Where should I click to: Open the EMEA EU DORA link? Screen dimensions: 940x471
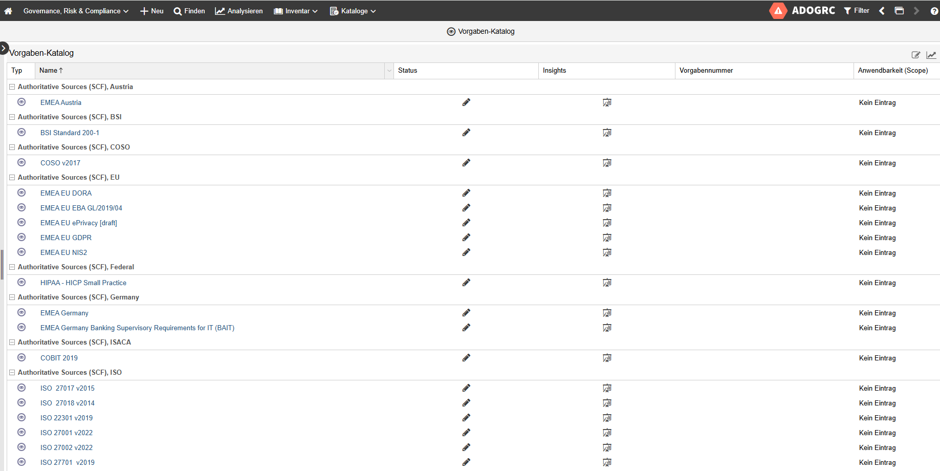66,194
